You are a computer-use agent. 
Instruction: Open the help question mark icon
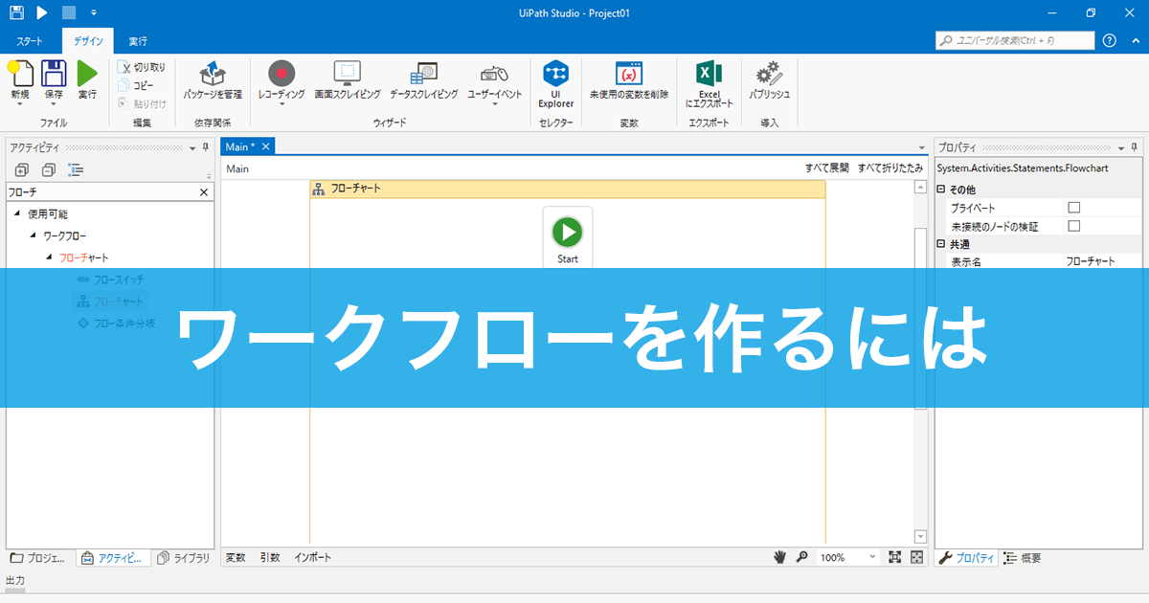coord(1110,40)
